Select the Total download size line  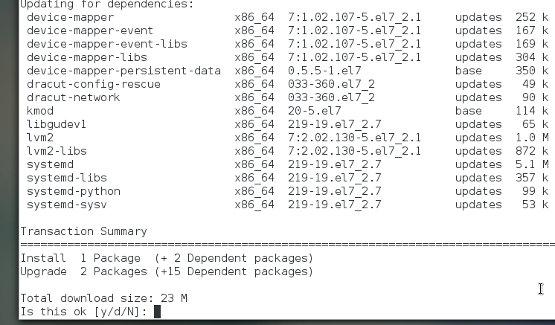click(x=103, y=298)
